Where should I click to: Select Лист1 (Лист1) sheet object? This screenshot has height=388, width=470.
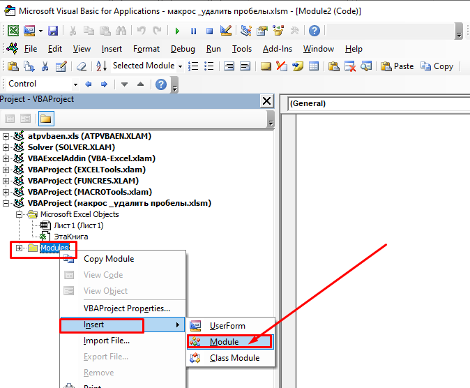coord(79,225)
